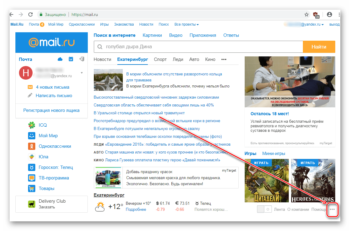The image size is (350, 231).
Task: Bookmark the page with the star icon
Action: (x=307, y=14)
